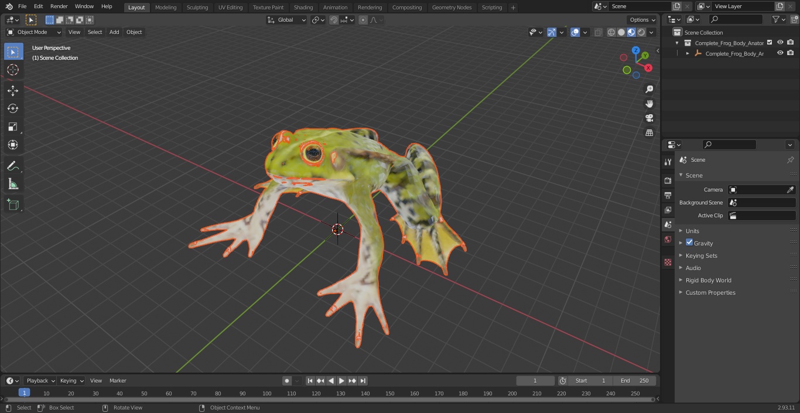Open the Tool properties tab
This screenshot has height=413, width=800.
point(668,162)
